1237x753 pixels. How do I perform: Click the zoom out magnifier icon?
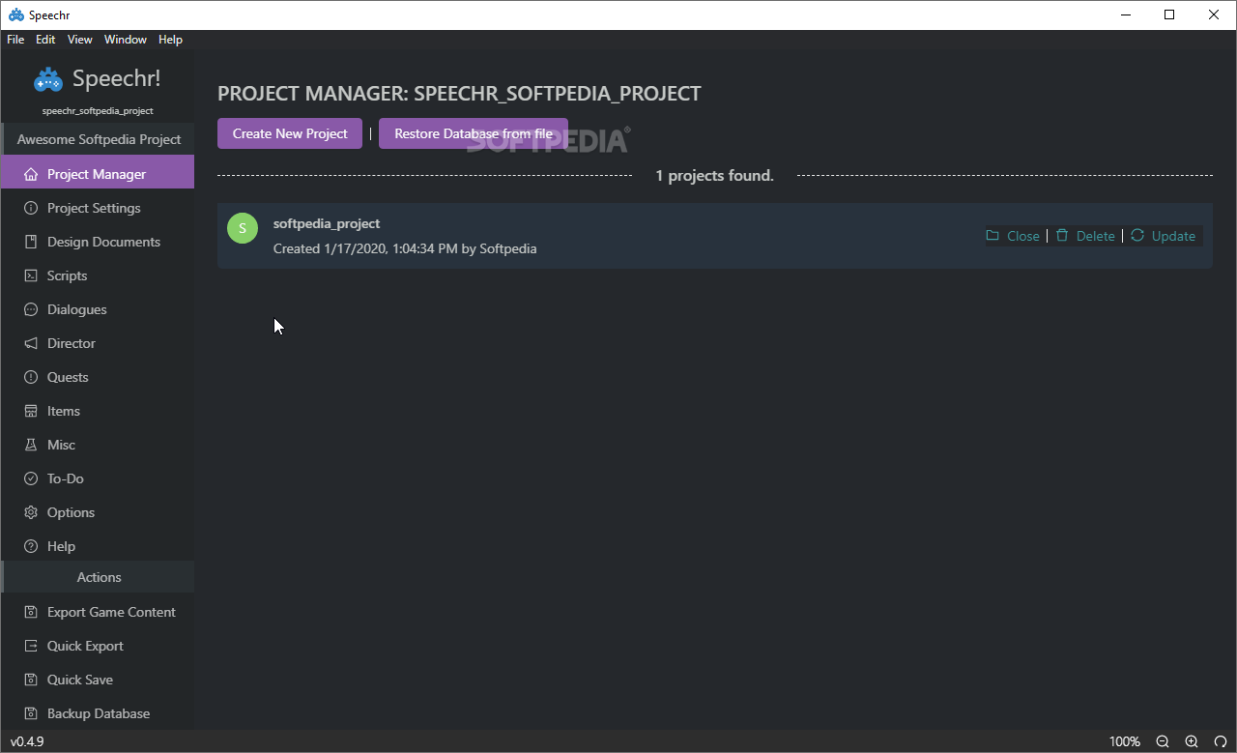click(x=1163, y=741)
